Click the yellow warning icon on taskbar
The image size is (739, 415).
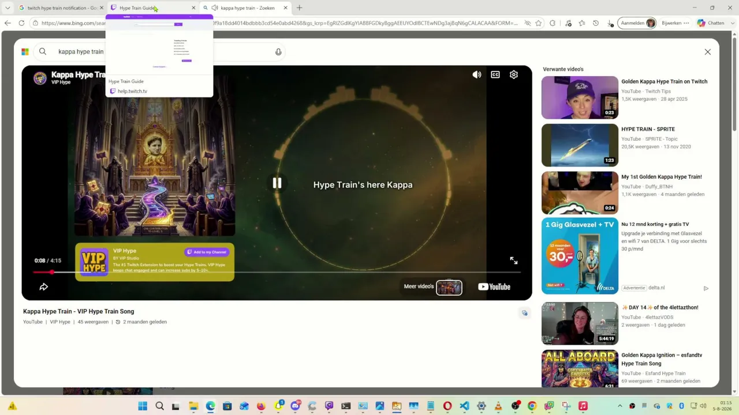[12, 406]
